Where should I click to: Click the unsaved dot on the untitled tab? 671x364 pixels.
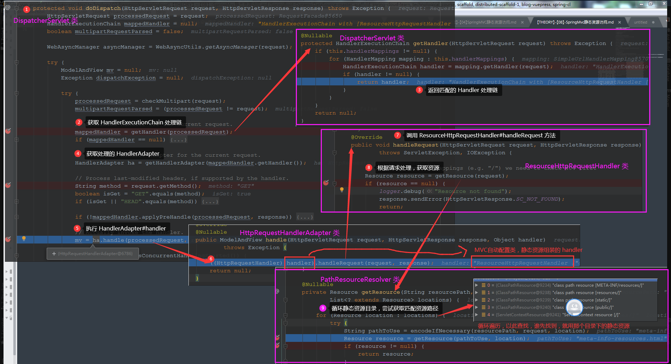click(x=653, y=22)
